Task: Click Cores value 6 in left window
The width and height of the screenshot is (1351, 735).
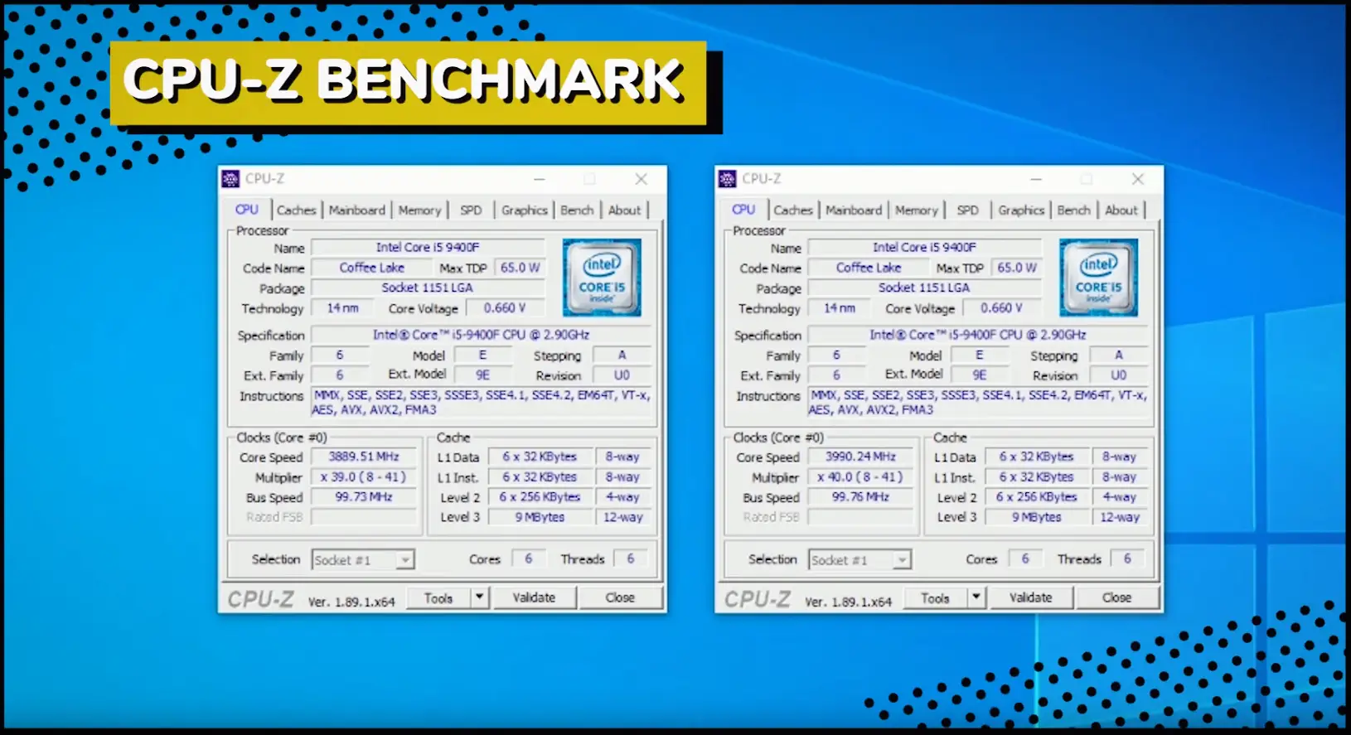Action: tap(528, 559)
